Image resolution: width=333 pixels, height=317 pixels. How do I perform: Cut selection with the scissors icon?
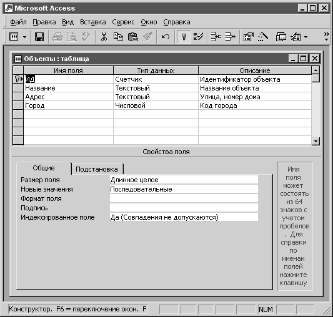(104, 37)
